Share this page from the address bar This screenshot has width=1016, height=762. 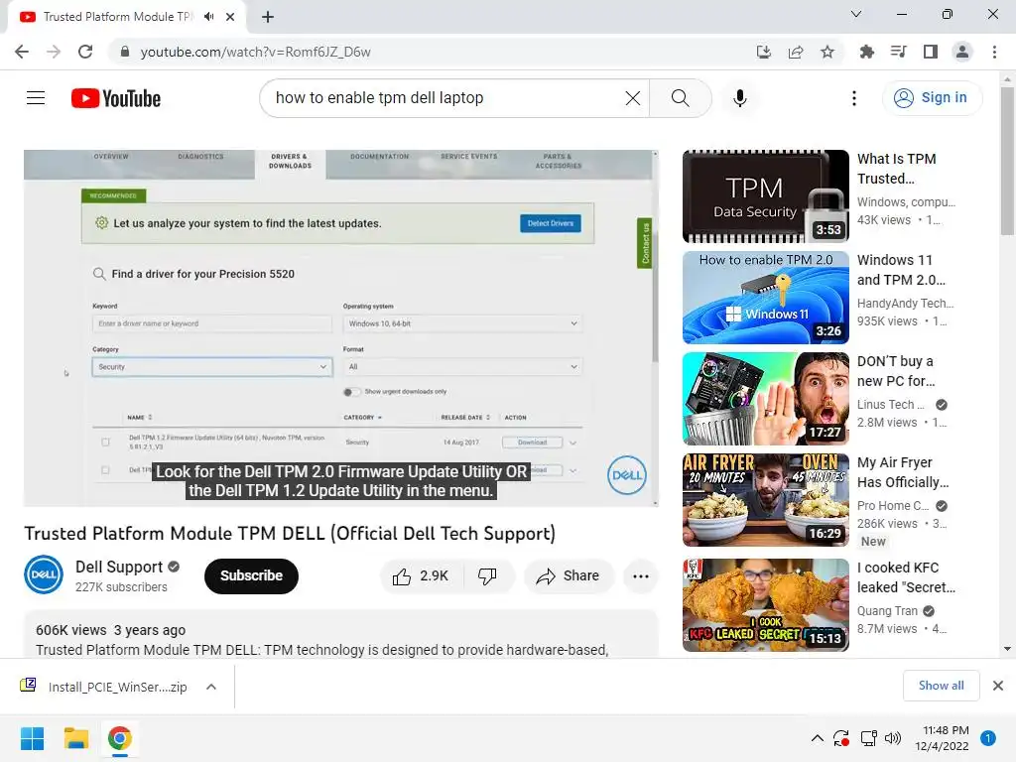[796, 52]
